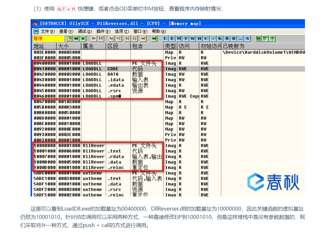Screen dimensions: 333x235
Task: Open Executable modules with E button
Action: click(x=172, y=39)
